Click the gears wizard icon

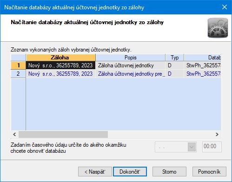tap(218, 28)
